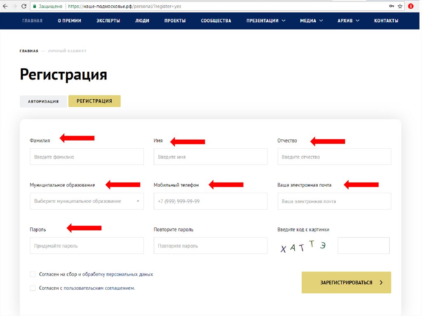Image resolution: width=422 pixels, height=316 pixels.
Task: Expand the Медиа dropdown menu
Action: click(311, 21)
